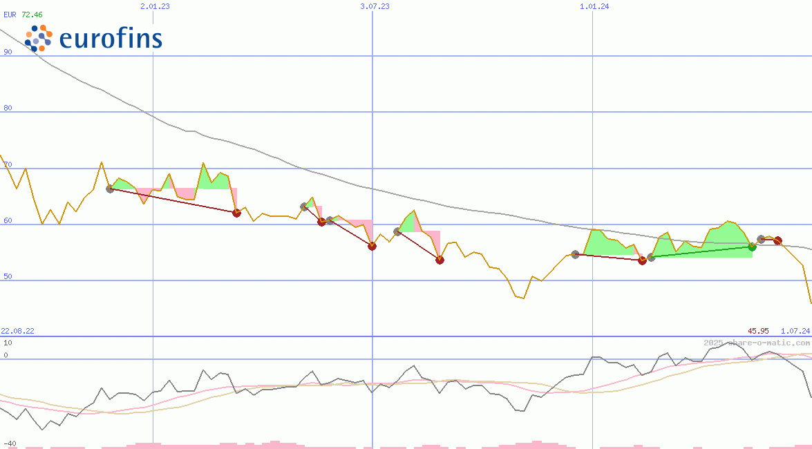Click the 1.01.24 date label
Viewport: 812px width, 449px height.
(x=594, y=6)
